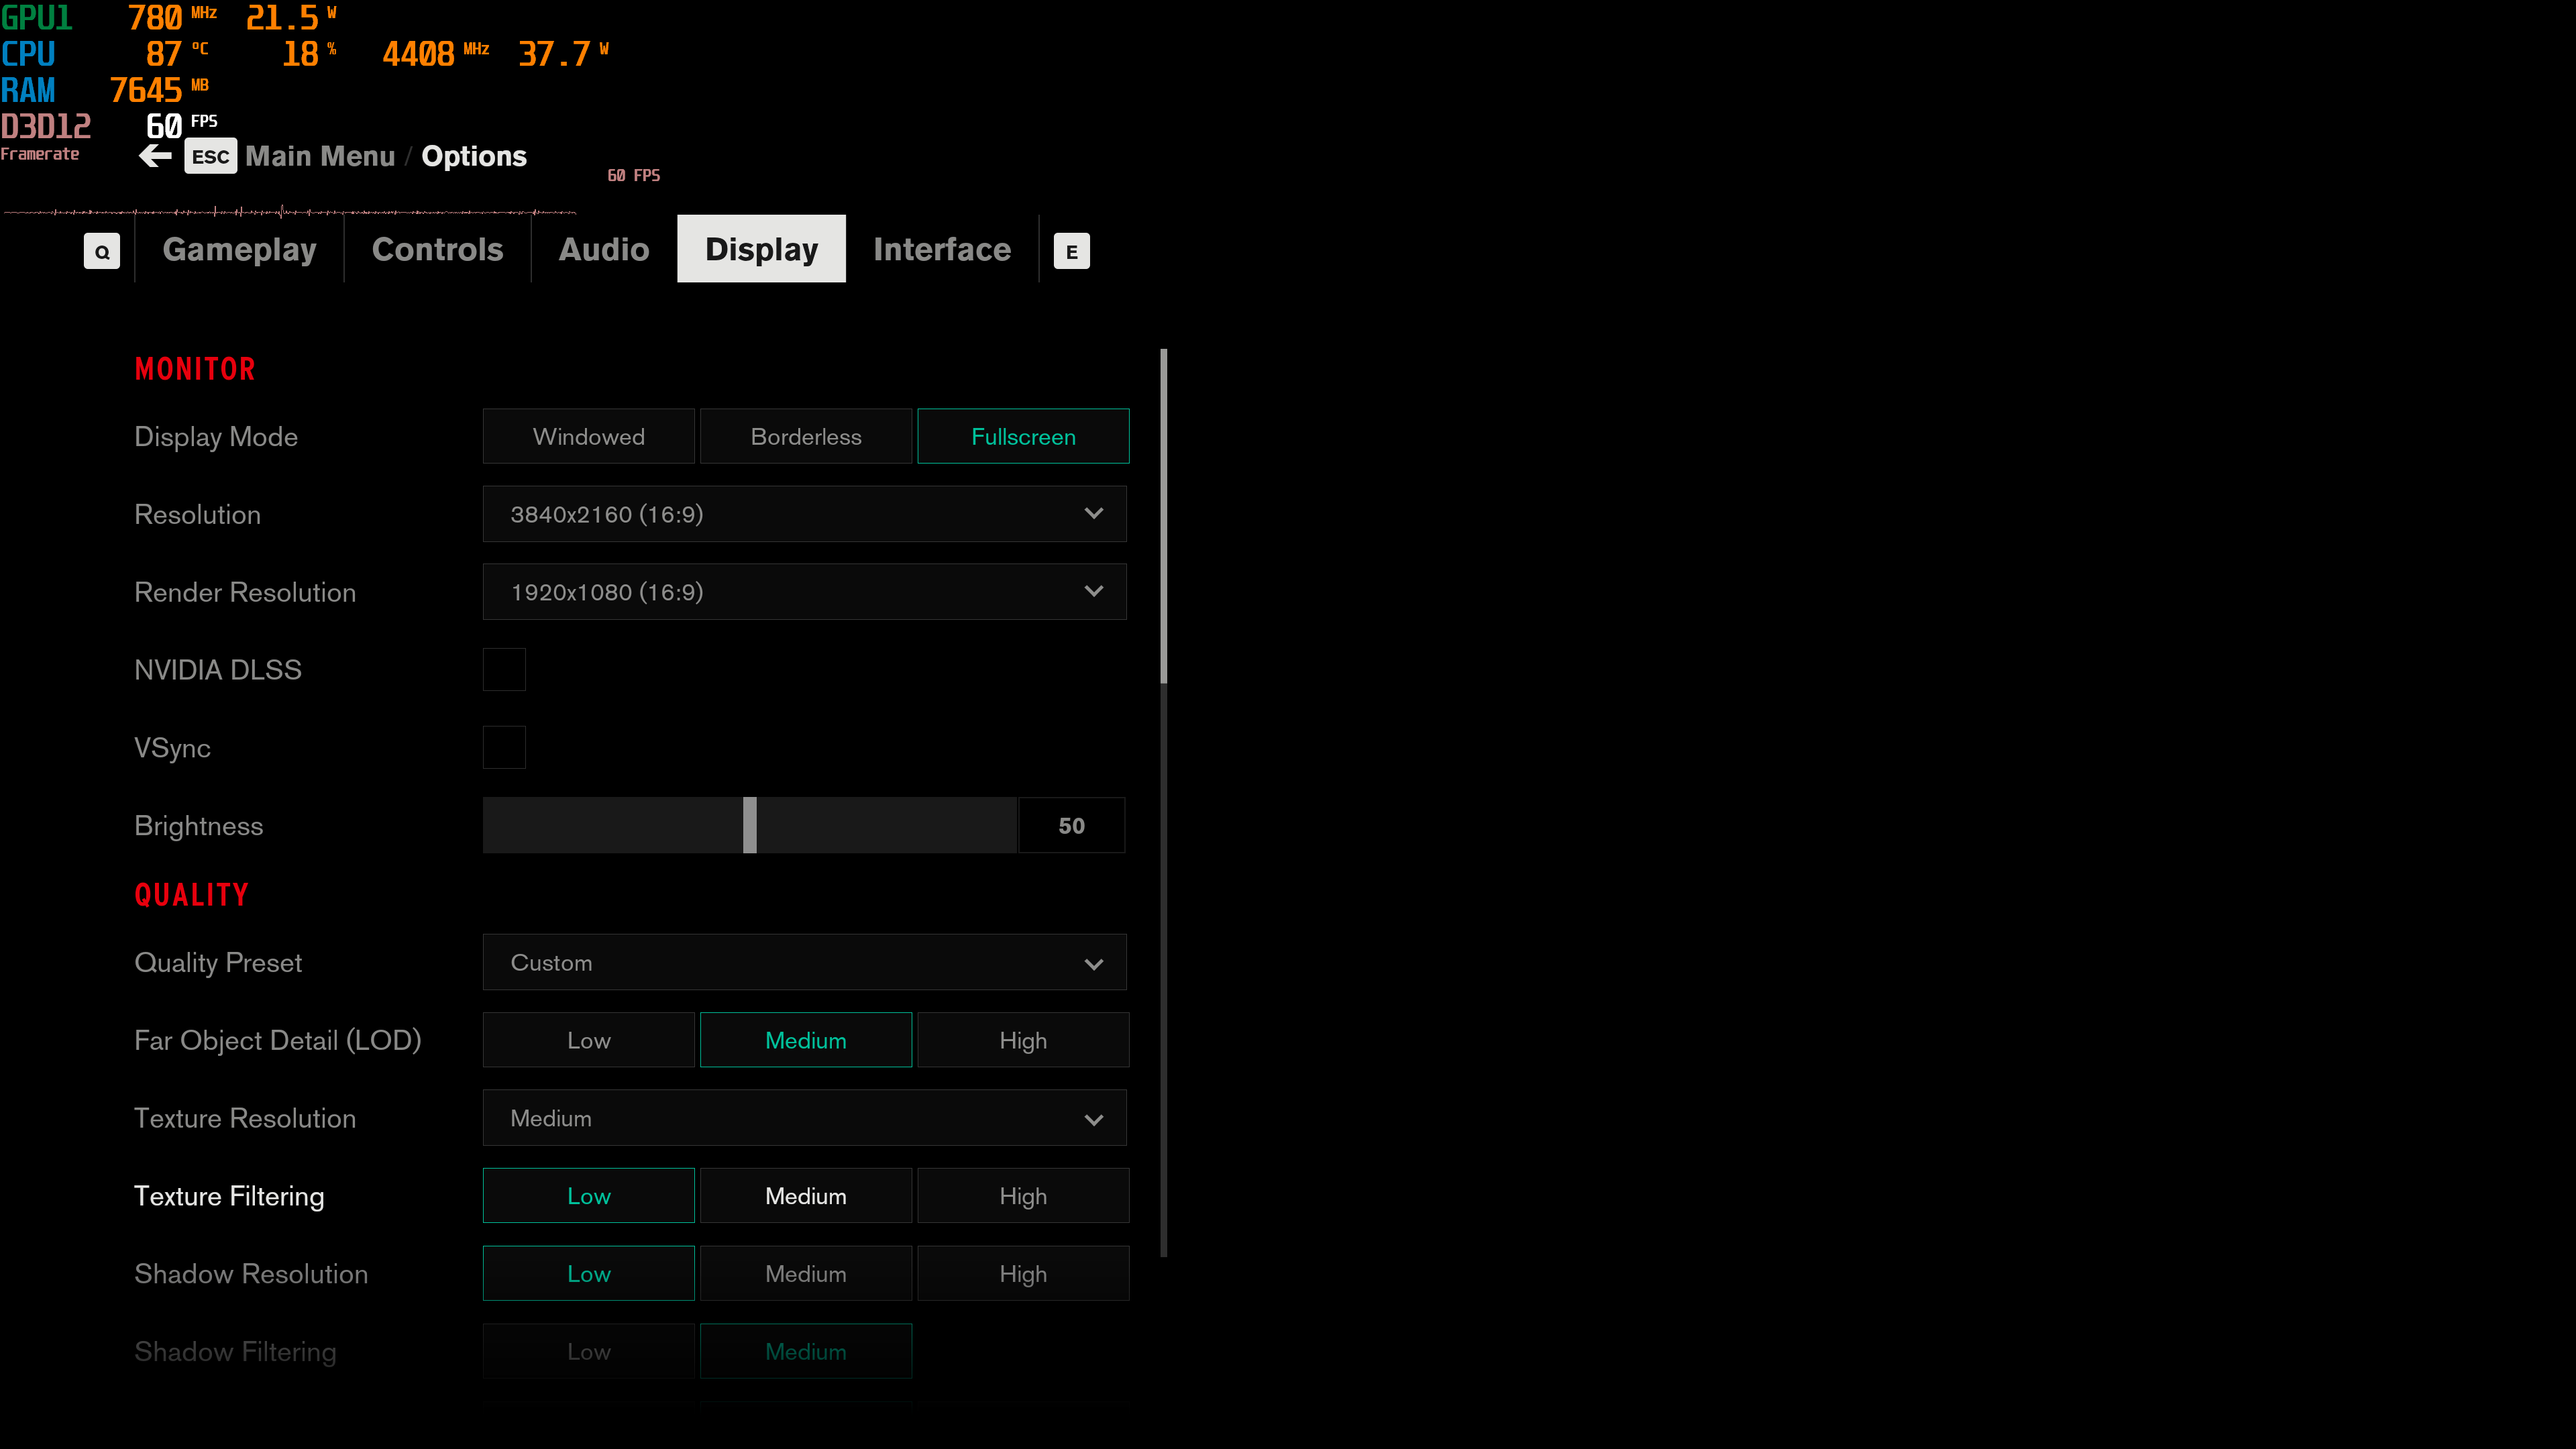Click the Brightness slider handle
Viewport: 2576px width, 1449px height.
[750, 825]
